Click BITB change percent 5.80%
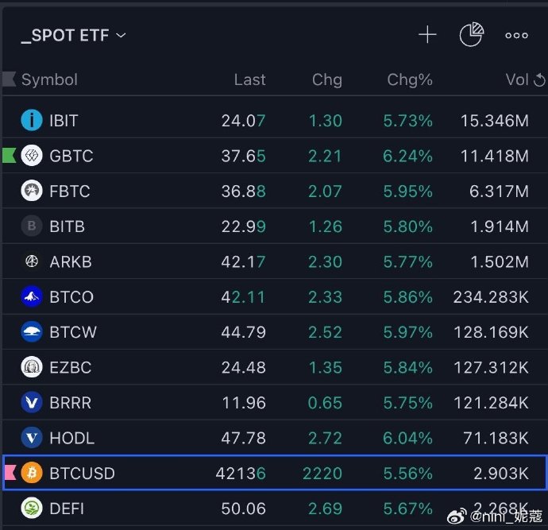This screenshot has height=530, width=548. point(408,226)
